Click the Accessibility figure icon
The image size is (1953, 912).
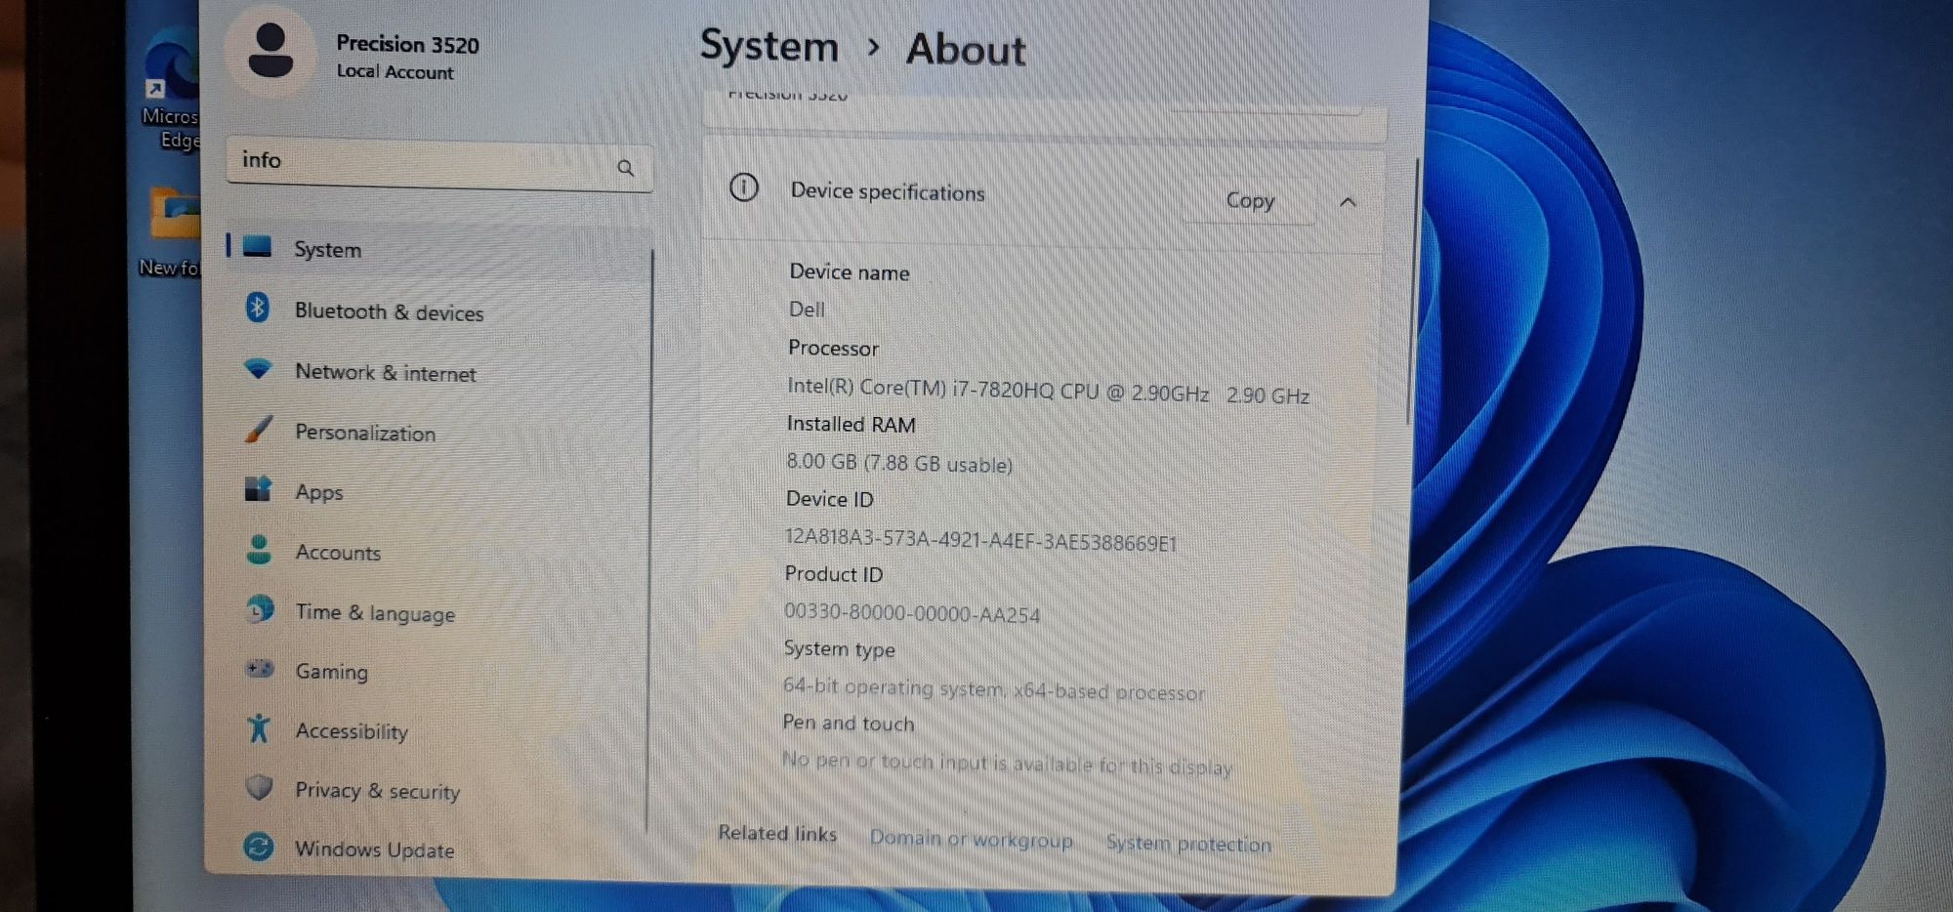[259, 728]
